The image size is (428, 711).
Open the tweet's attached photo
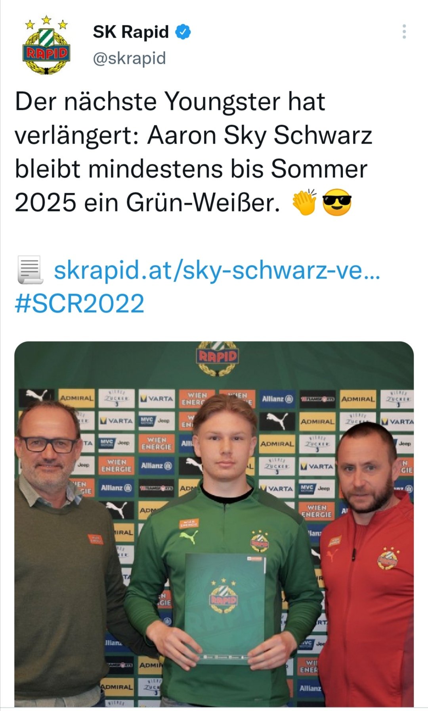point(214,524)
